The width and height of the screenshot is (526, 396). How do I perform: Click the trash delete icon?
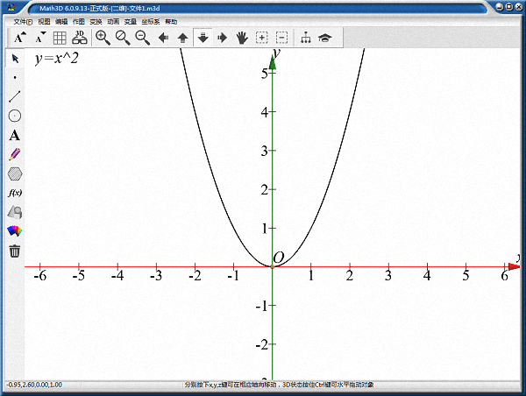(x=14, y=251)
